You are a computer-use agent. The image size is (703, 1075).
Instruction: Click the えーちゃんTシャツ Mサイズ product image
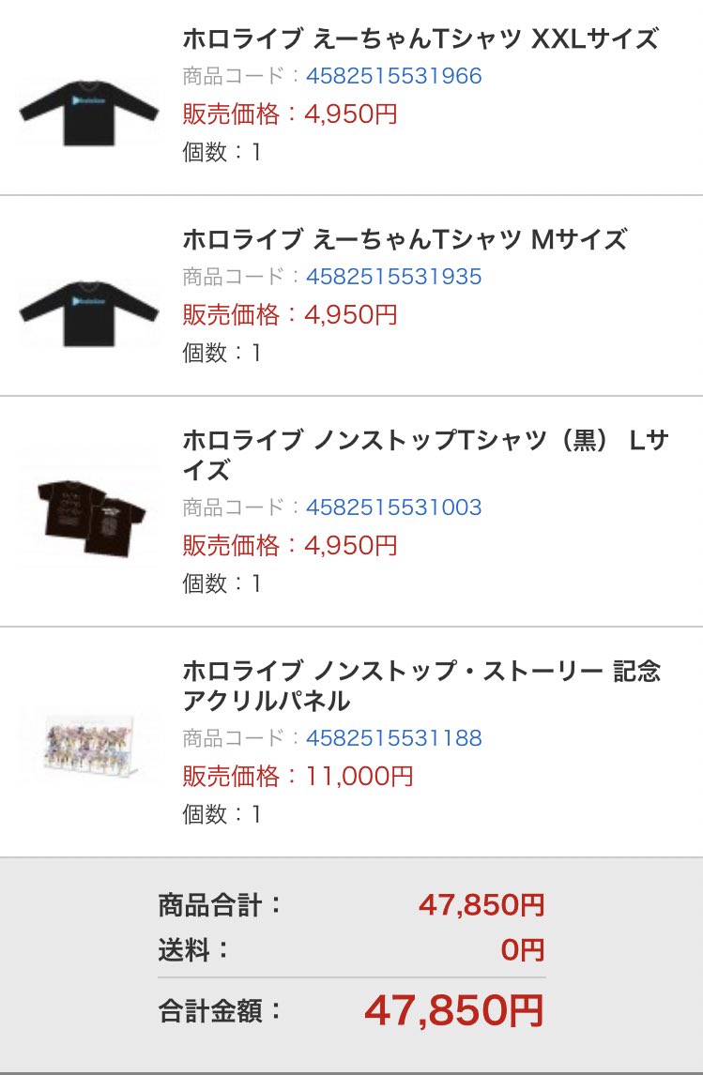[89, 314]
